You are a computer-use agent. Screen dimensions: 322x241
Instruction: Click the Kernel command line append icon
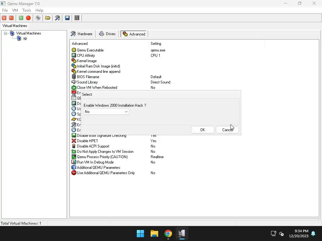coord(74,71)
